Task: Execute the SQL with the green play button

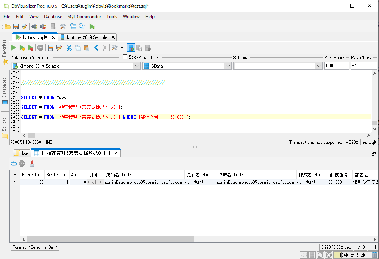Action: pyautogui.click(x=14, y=48)
